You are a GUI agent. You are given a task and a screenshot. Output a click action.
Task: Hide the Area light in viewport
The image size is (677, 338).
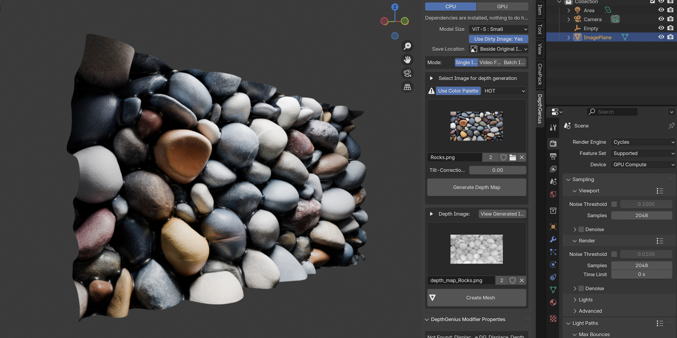point(661,10)
